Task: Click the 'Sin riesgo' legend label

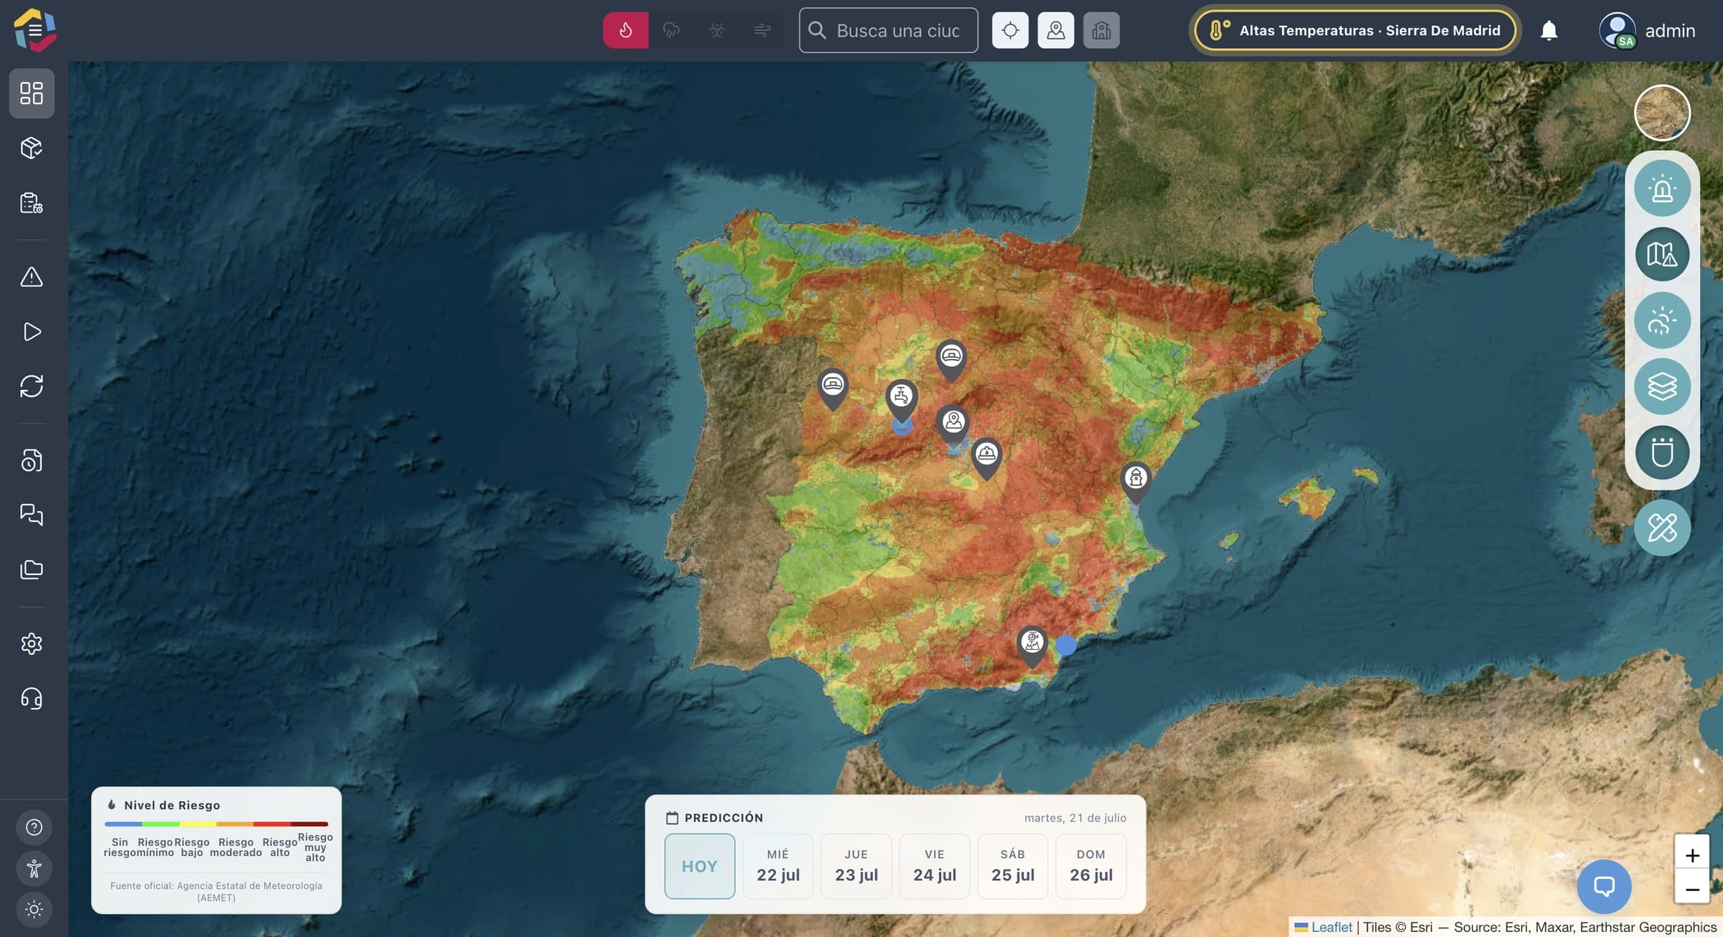Action: [x=120, y=847]
